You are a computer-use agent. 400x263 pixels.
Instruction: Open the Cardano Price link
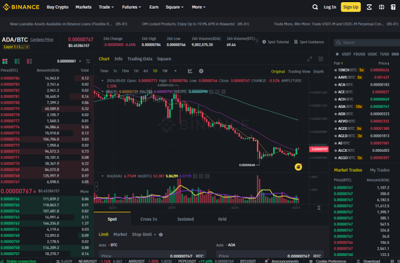(x=42, y=40)
